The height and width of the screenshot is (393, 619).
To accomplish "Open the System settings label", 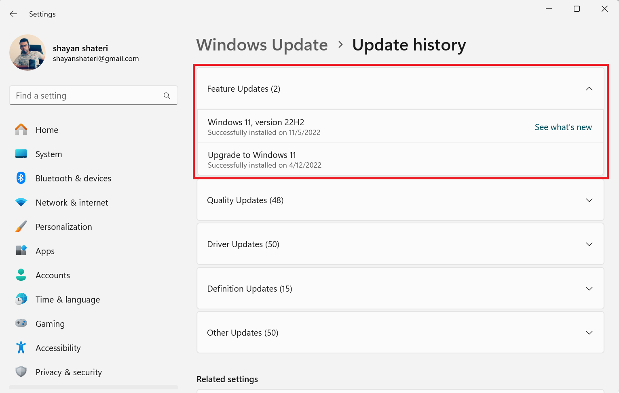I will point(49,154).
